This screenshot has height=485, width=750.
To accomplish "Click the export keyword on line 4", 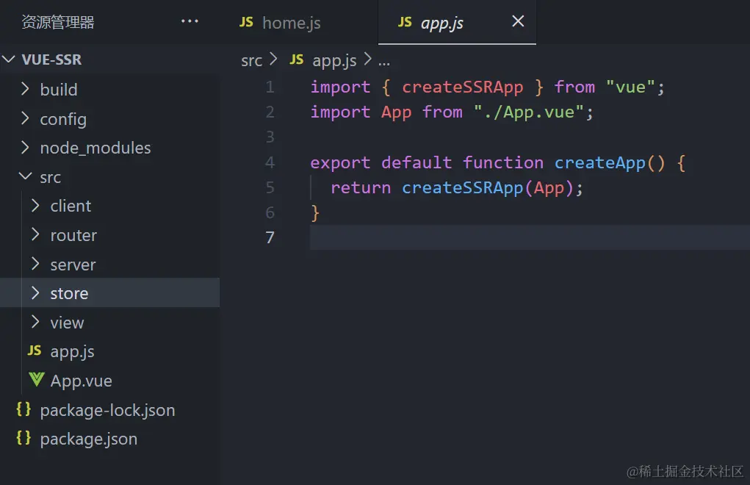I will tap(340, 163).
